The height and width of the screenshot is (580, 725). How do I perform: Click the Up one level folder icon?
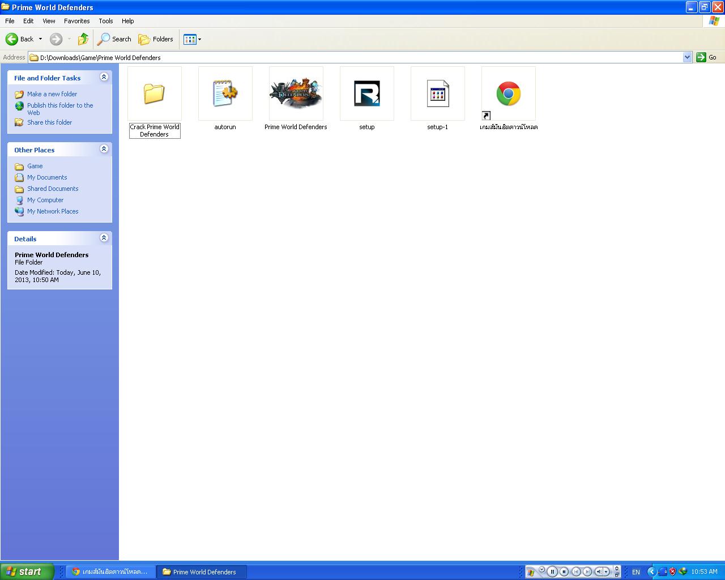(83, 39)
